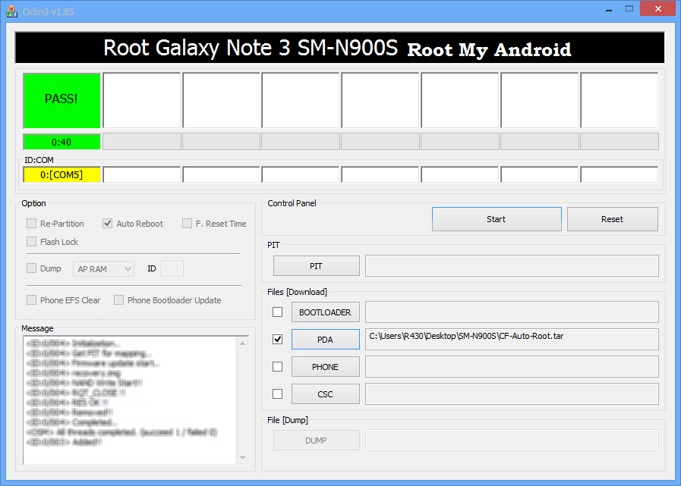Click the green PASS! status box
Image resolution: width=681 pixels, height=486 pixels.
61,101
